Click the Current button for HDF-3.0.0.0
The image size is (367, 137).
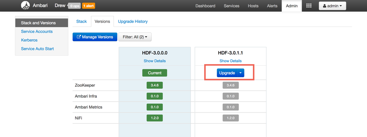pos(155,73)
